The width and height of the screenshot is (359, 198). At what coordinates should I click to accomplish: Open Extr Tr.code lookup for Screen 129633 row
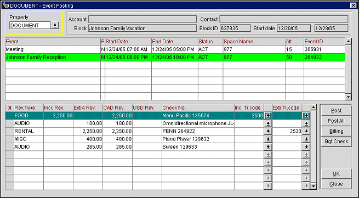(x=306, y=147)
